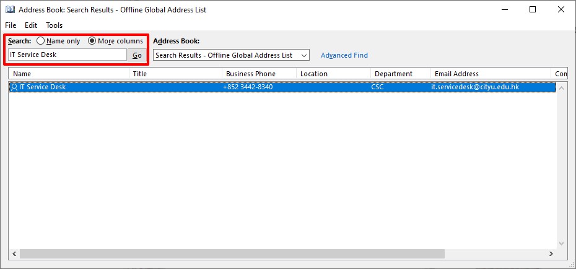Open the Address Book dropdown list
This screenshot has width=576, height=269.
click(303, 55)
